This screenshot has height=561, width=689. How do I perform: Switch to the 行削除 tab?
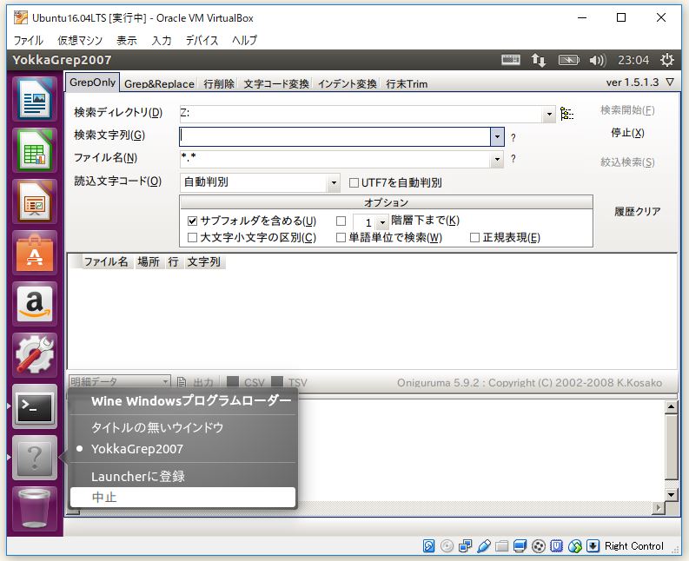pos(219,84)
